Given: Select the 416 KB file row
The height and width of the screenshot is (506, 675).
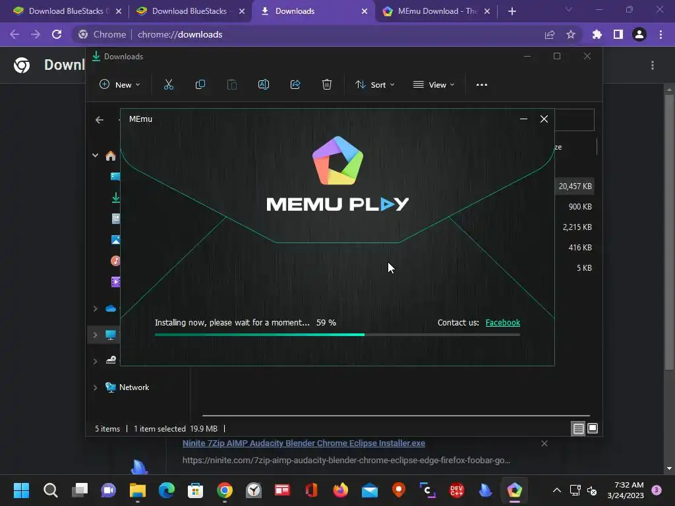Looking at the screenshot, I should pos(574,248).
